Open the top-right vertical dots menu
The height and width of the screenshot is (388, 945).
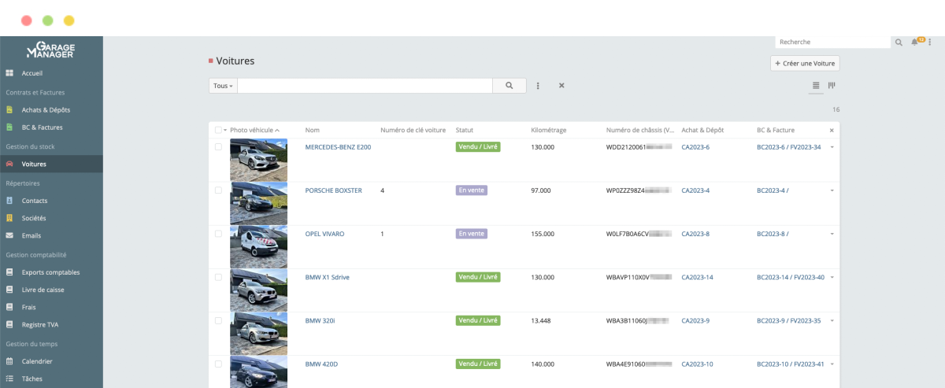pos(929,42)
